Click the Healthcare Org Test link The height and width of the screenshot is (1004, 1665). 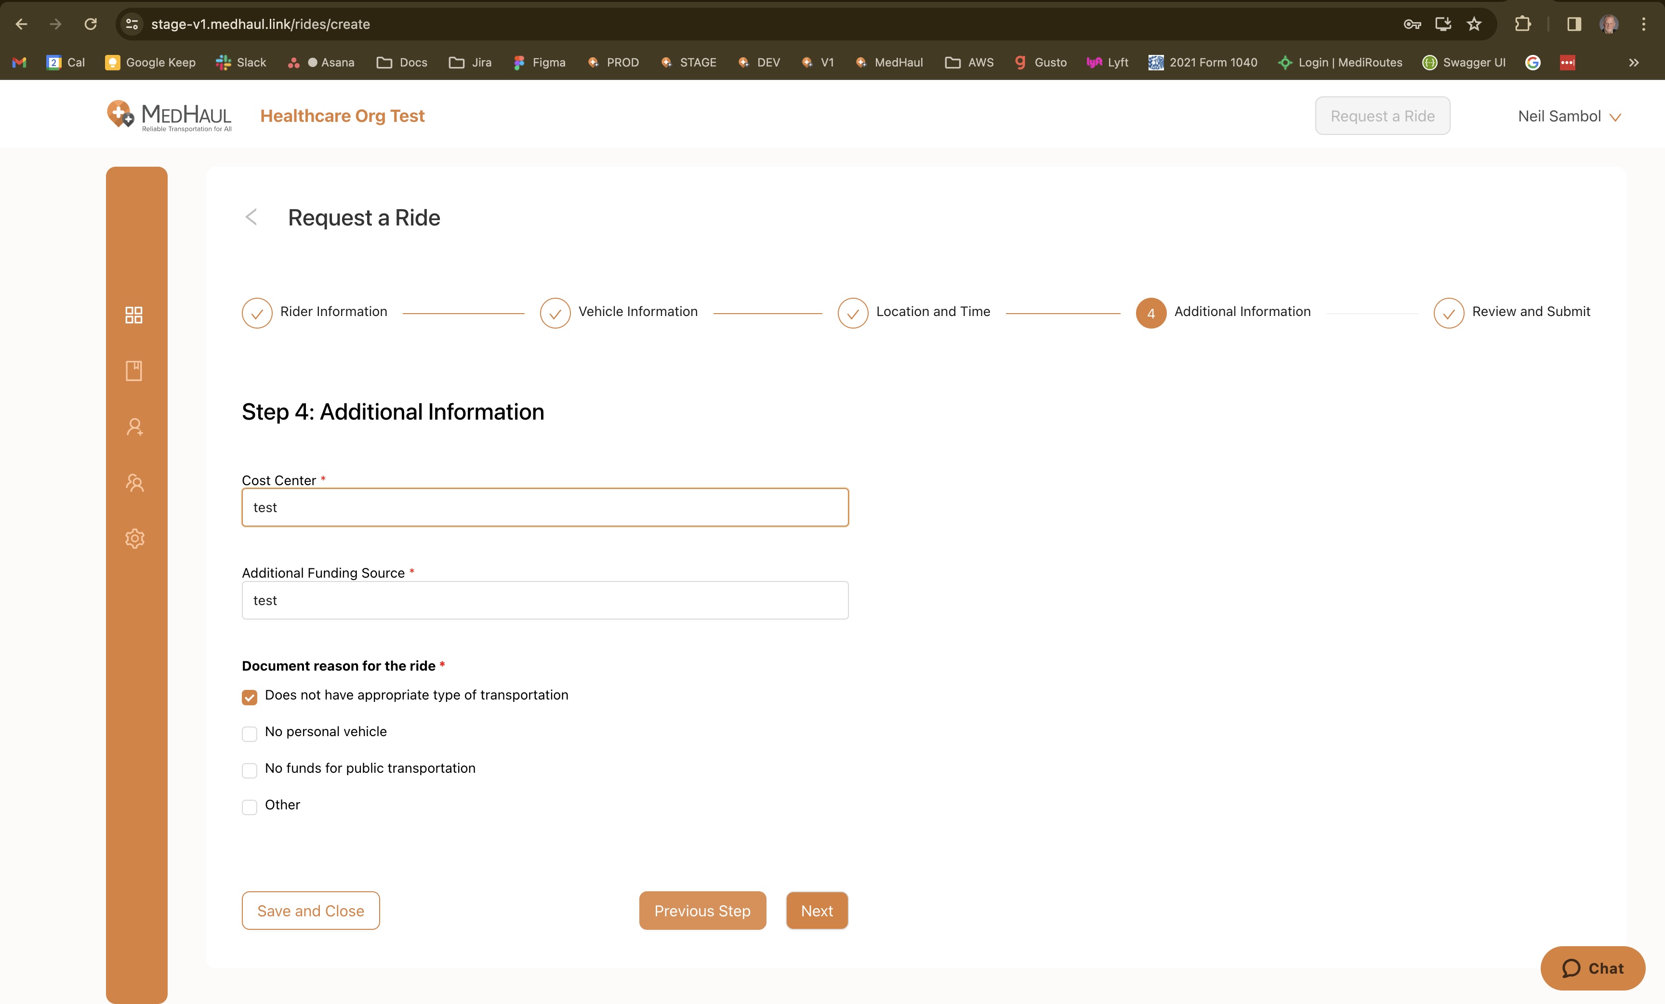(343, 116)
